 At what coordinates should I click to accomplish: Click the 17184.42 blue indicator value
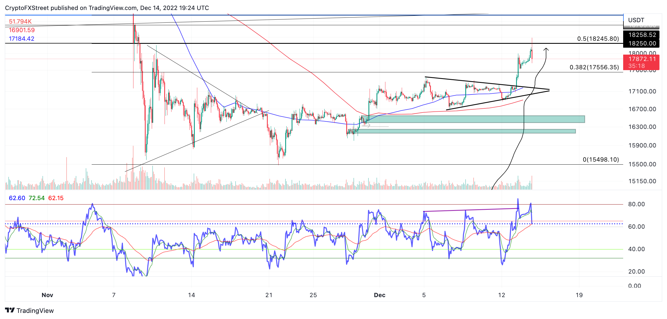tap(22, 39)
